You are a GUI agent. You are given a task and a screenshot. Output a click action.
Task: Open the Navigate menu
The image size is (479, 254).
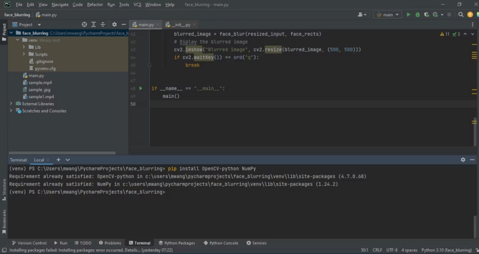(x=60, y=4)
